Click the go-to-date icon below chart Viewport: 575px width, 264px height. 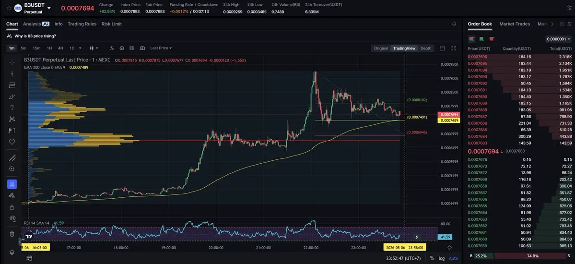coord(29,258)
